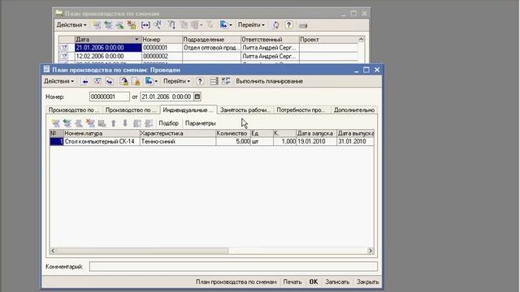Click the Выполнить планирование button
This screenshot has width=520, height=292.
(269, 81)
